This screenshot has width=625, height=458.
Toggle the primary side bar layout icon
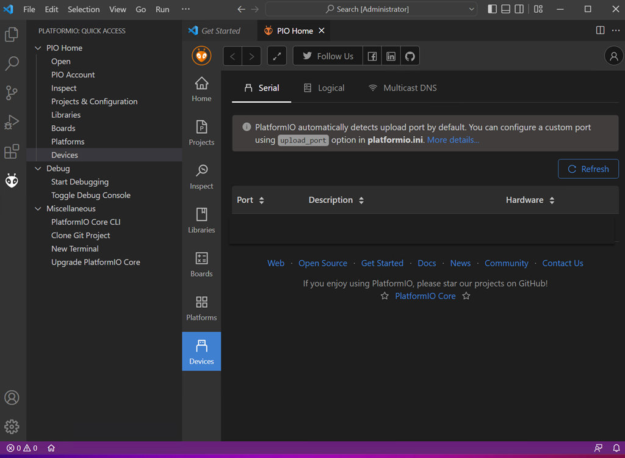[493, 9]
